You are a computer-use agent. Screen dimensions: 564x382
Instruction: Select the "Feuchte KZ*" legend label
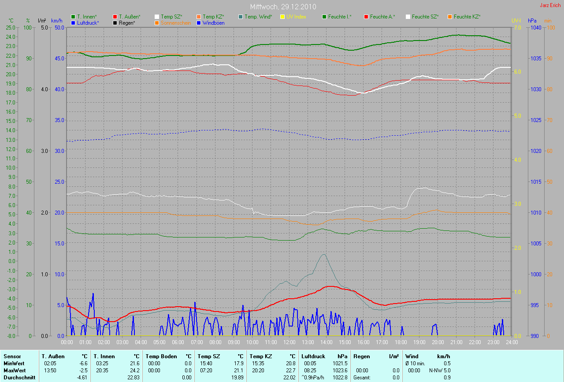pos(467,17)
